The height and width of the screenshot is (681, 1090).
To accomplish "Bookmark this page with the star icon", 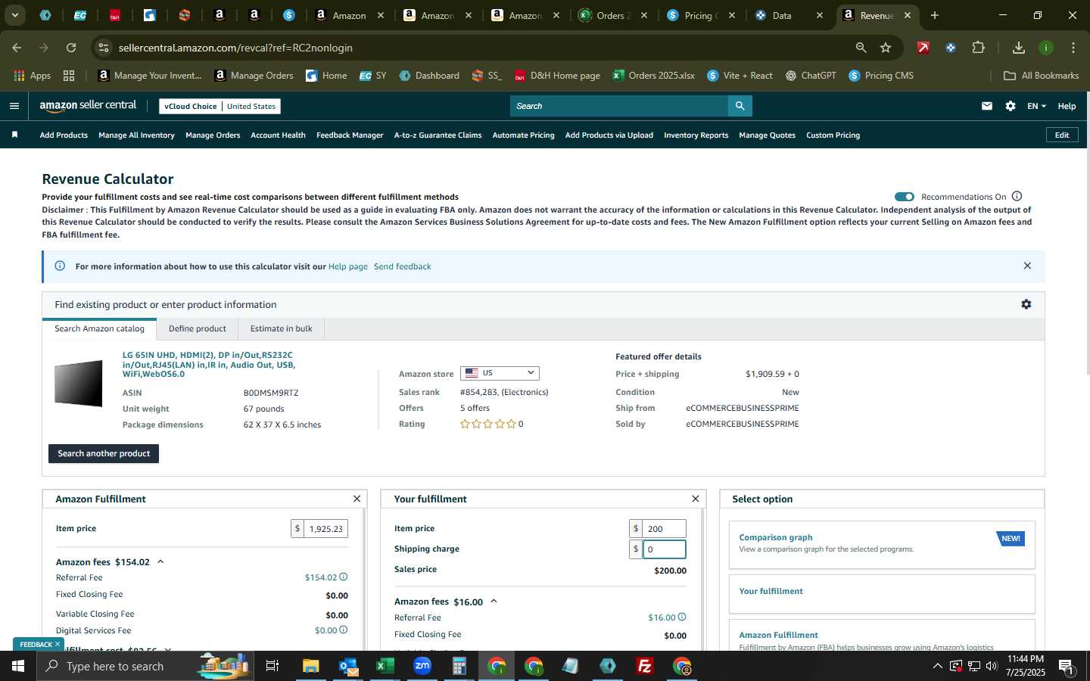I will (886, 48).
